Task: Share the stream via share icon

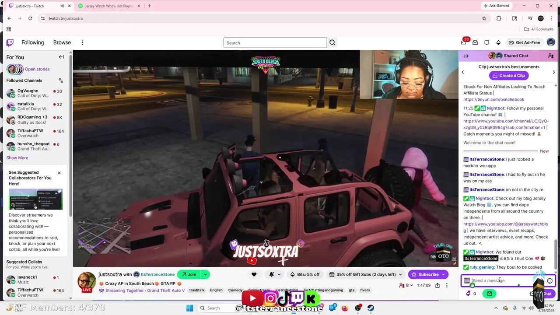Action: [x=437, y=285]
